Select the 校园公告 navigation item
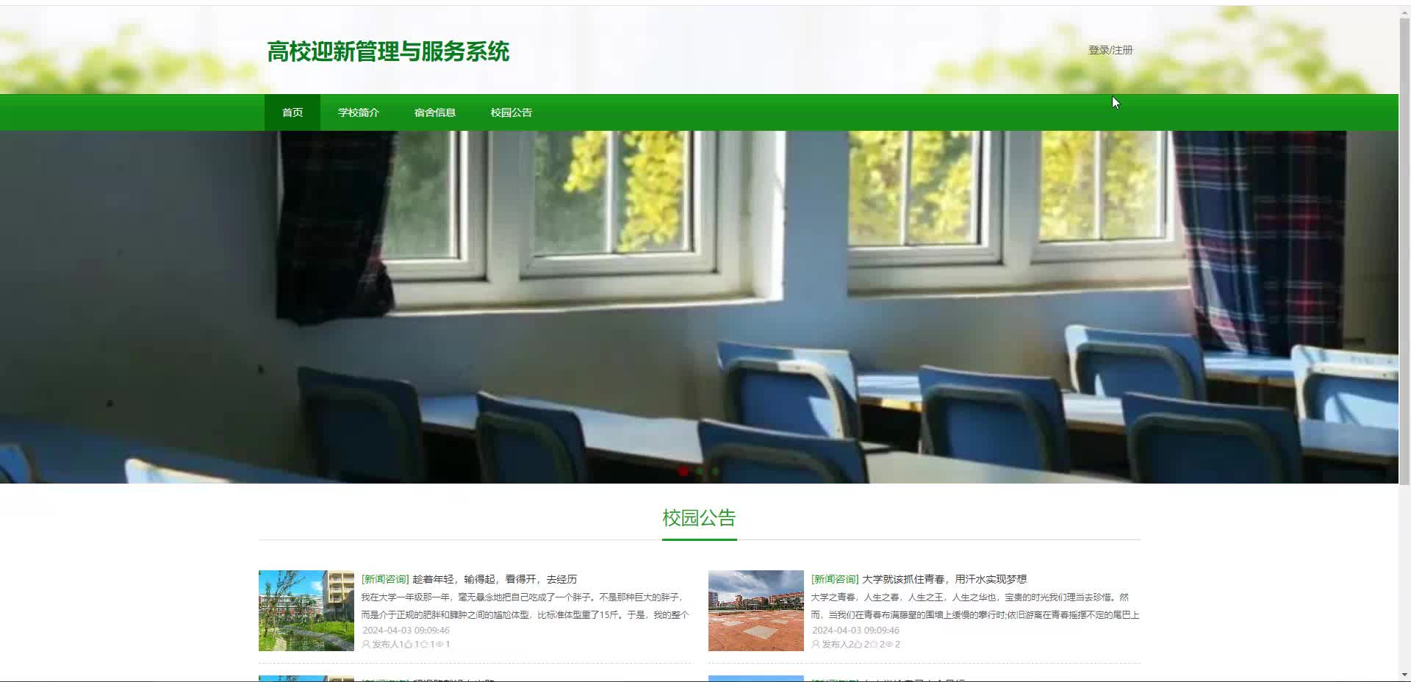The image size is (1411, 682). tap(511, 112)
